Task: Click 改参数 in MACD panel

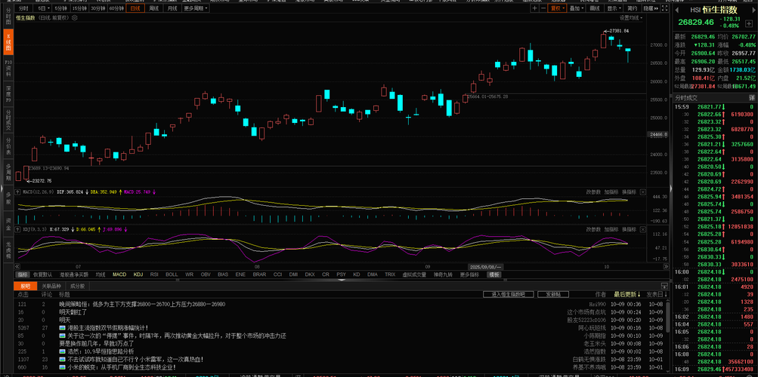Action: (593, 192)
